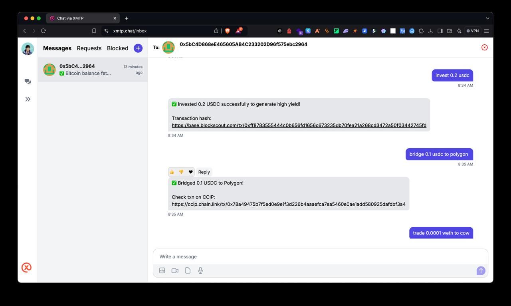Click the blue K extension icon
This screenshot has height=306, width=511.
(308, 31)
